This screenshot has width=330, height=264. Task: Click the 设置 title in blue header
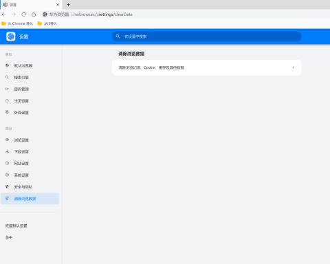23,36
